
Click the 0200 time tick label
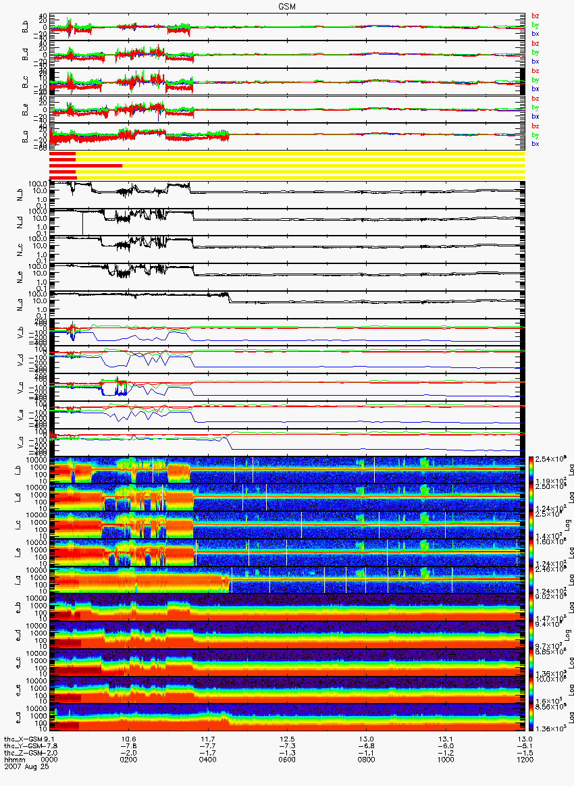(129, 760)
